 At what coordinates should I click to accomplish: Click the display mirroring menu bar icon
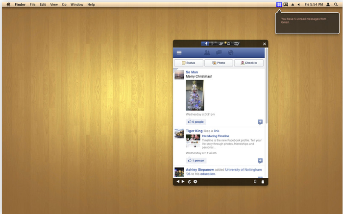286,4
